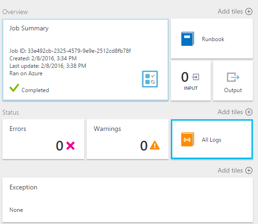
Task: Click the Add tiles link in Overview
Action: (230, 12)
